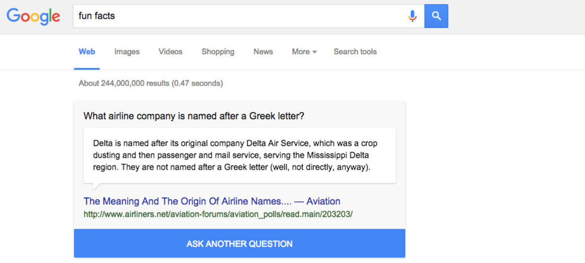Stay on the highlighted Web tab
The width and height of the screenshot is (585, 263).
tap(86, 52)
